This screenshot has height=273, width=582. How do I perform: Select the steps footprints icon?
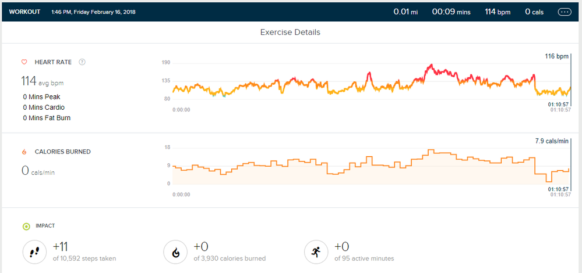[34, 252]
